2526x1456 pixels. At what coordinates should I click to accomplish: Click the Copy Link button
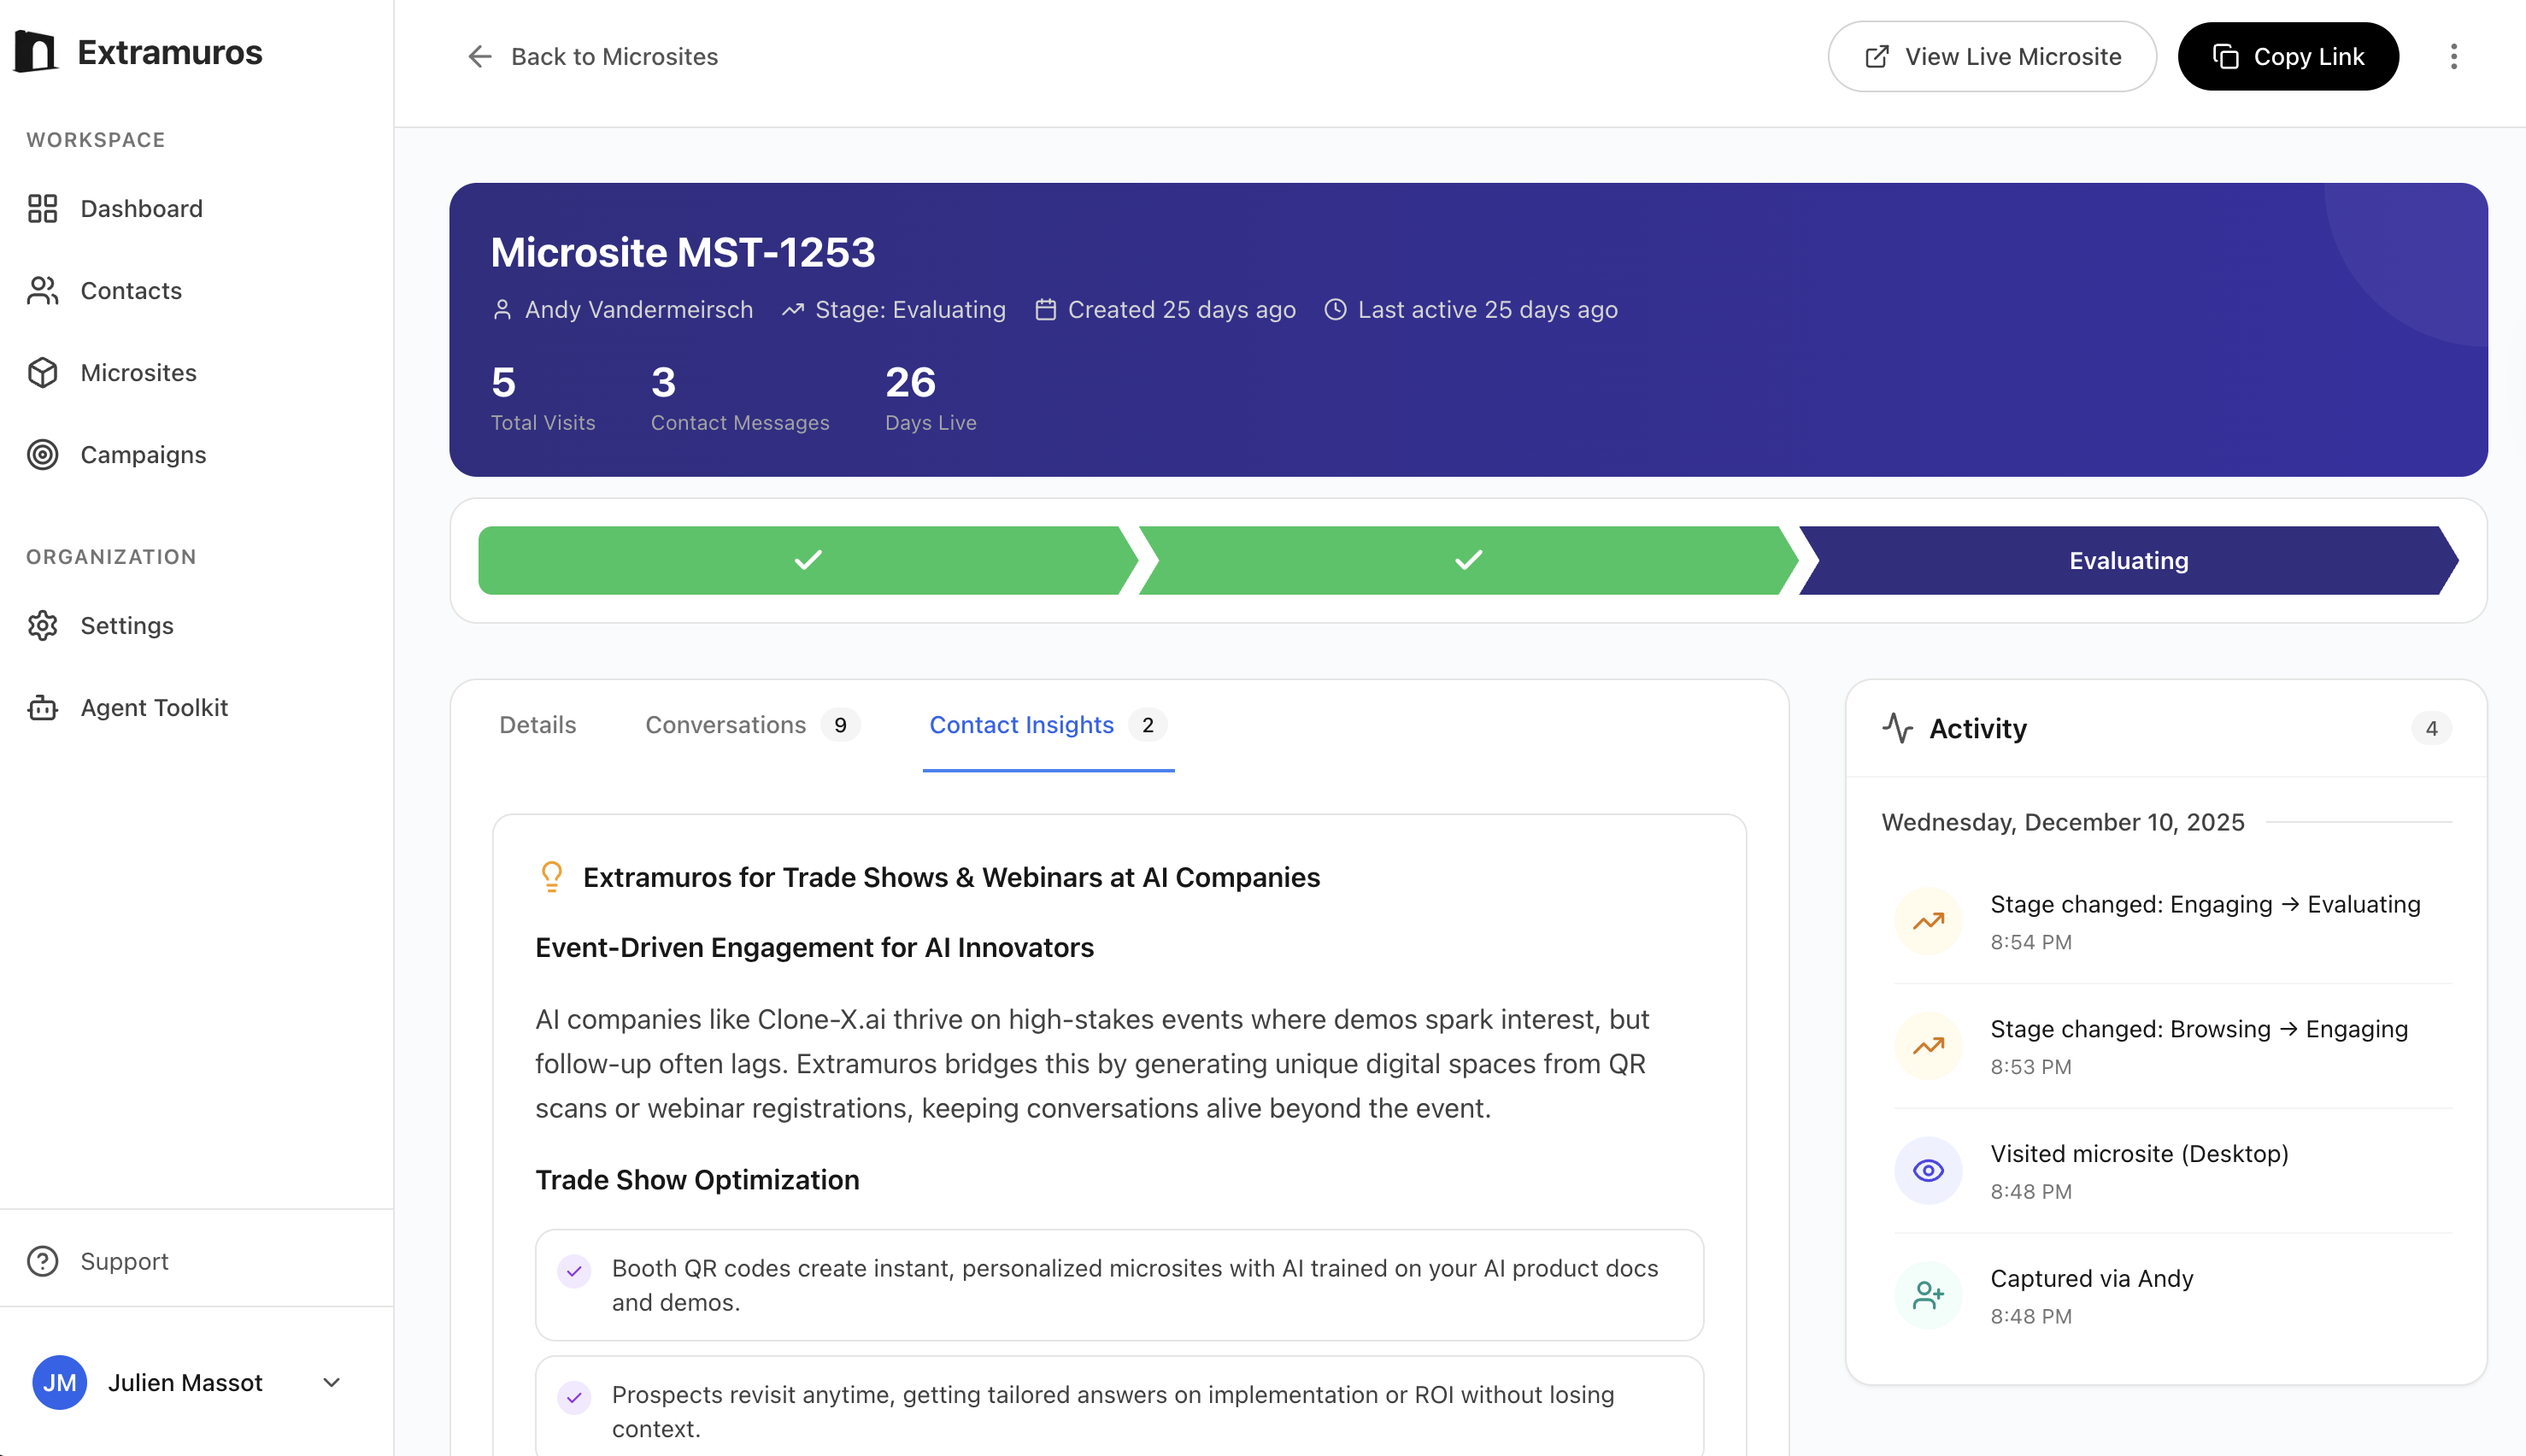[2288, 56]
